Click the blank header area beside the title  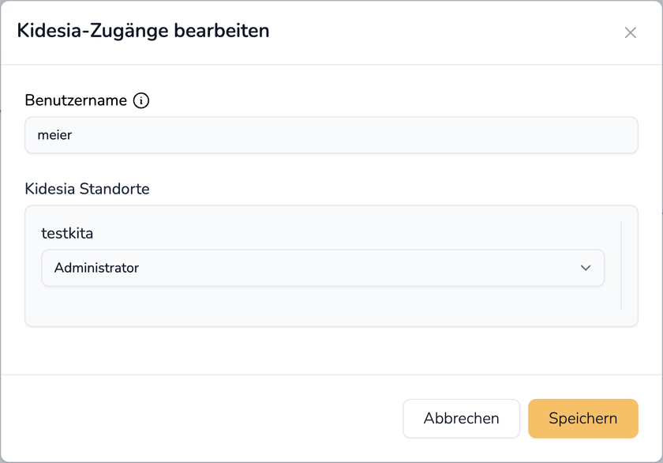[x=442, y=32]
